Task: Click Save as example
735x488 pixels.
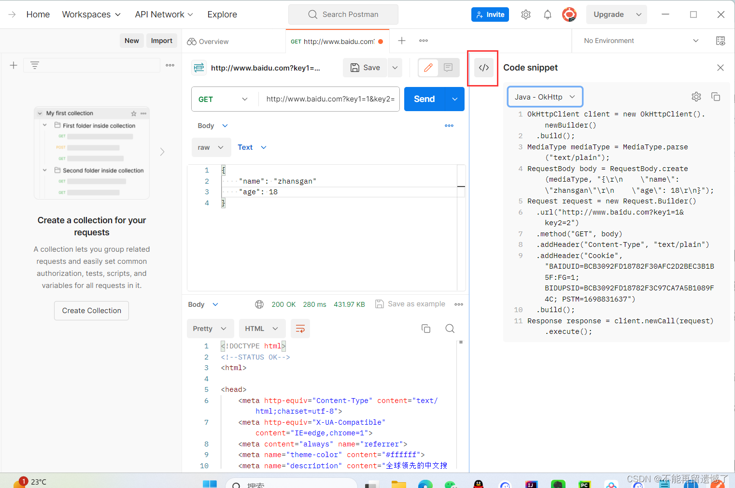Action: point(410,304)
